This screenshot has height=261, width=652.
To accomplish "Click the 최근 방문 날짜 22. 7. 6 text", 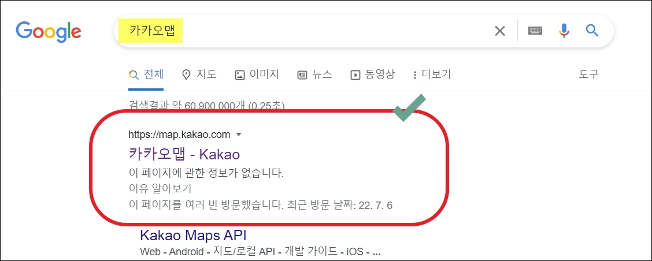I will (x=340, y=206).
